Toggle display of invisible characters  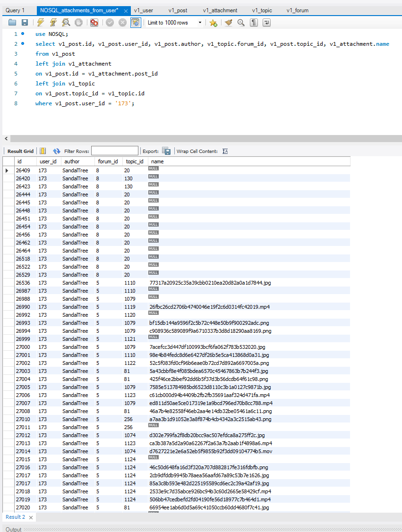coord(254,23)
